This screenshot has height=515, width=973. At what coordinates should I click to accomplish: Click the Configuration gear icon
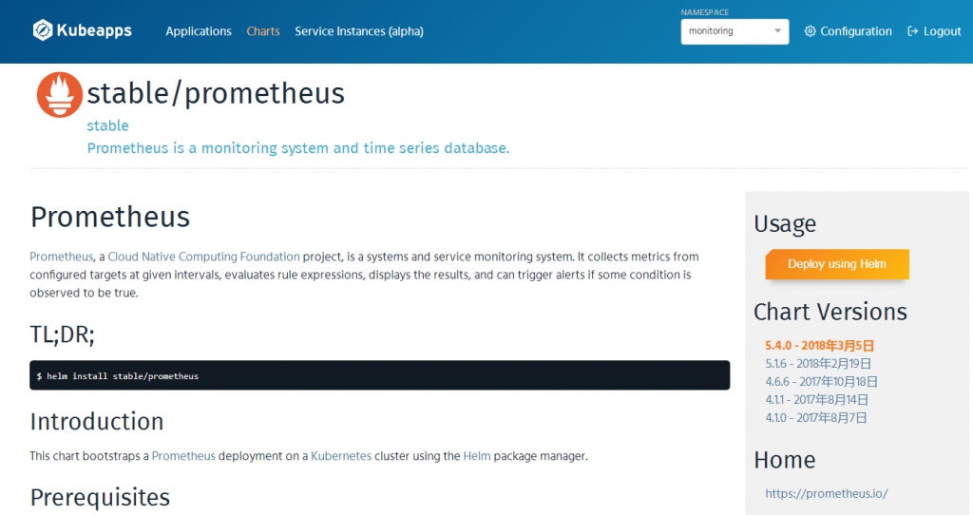810,31
